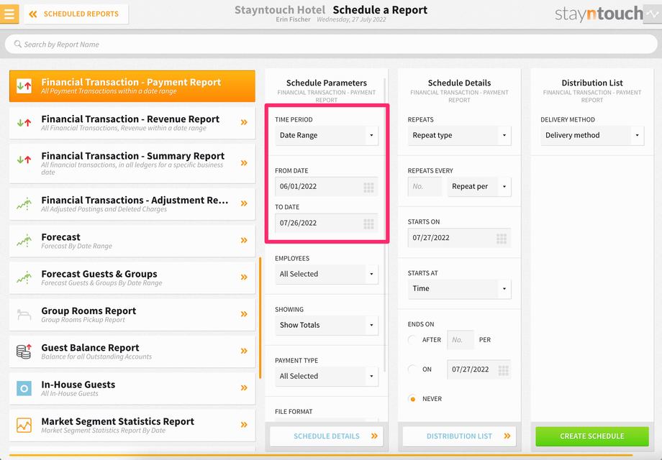The height and width of the screenshot is (460, 662).
Task: Click chevron arrow on In-House Guests row
Action: (x=244, y=387)
